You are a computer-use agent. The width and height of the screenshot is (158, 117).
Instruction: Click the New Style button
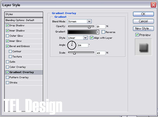143,28
